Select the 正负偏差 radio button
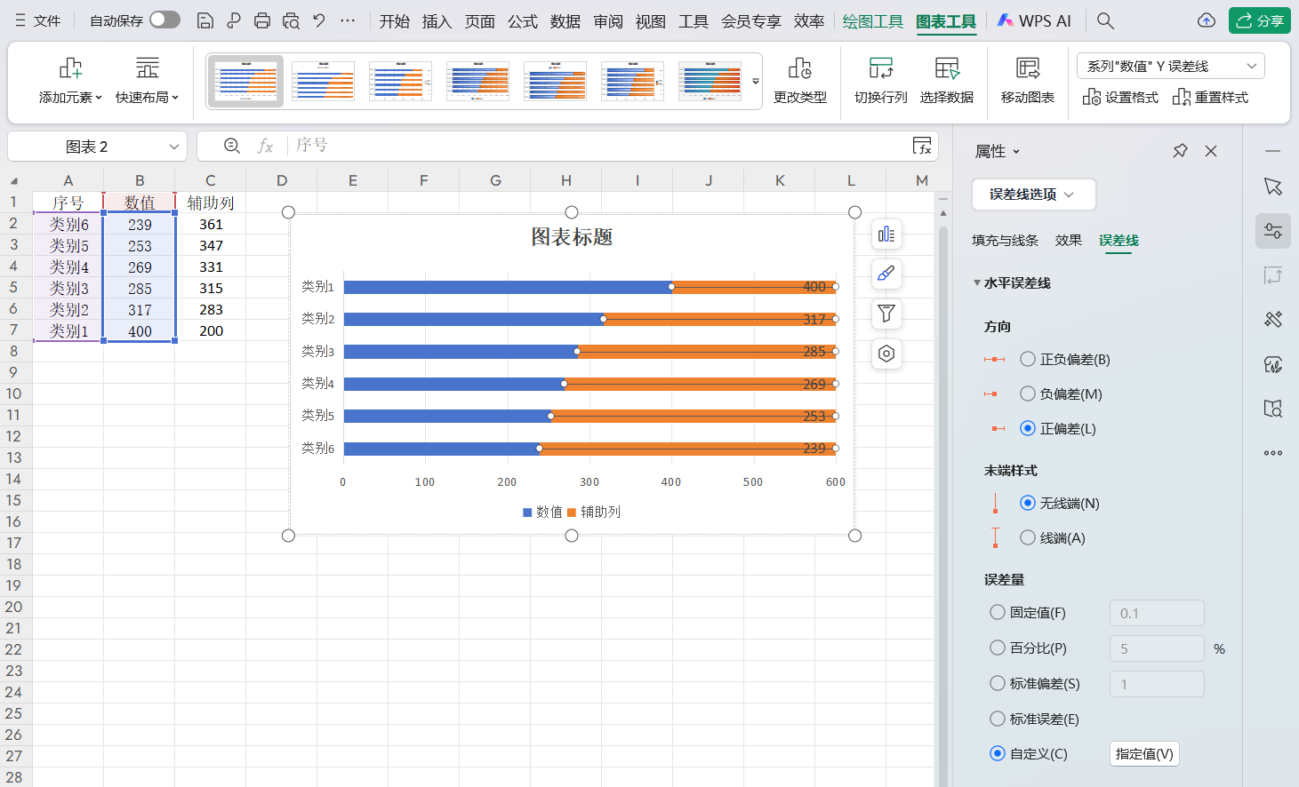This screenshot has width=1299, height=787. coord(1029,359)
